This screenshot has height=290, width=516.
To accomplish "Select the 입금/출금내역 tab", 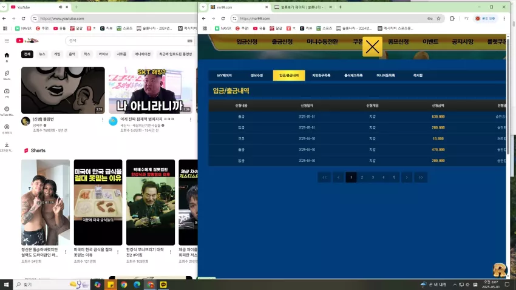I will click(289, 75).
